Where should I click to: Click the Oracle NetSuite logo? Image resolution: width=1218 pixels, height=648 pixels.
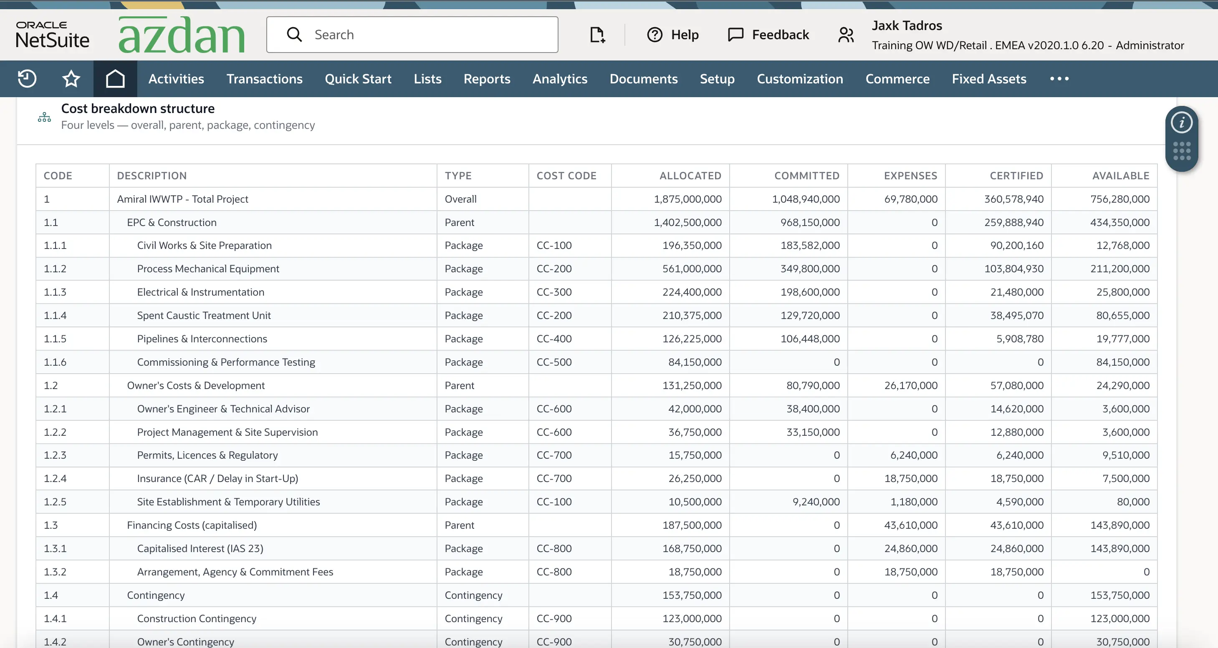click(53, 35)
